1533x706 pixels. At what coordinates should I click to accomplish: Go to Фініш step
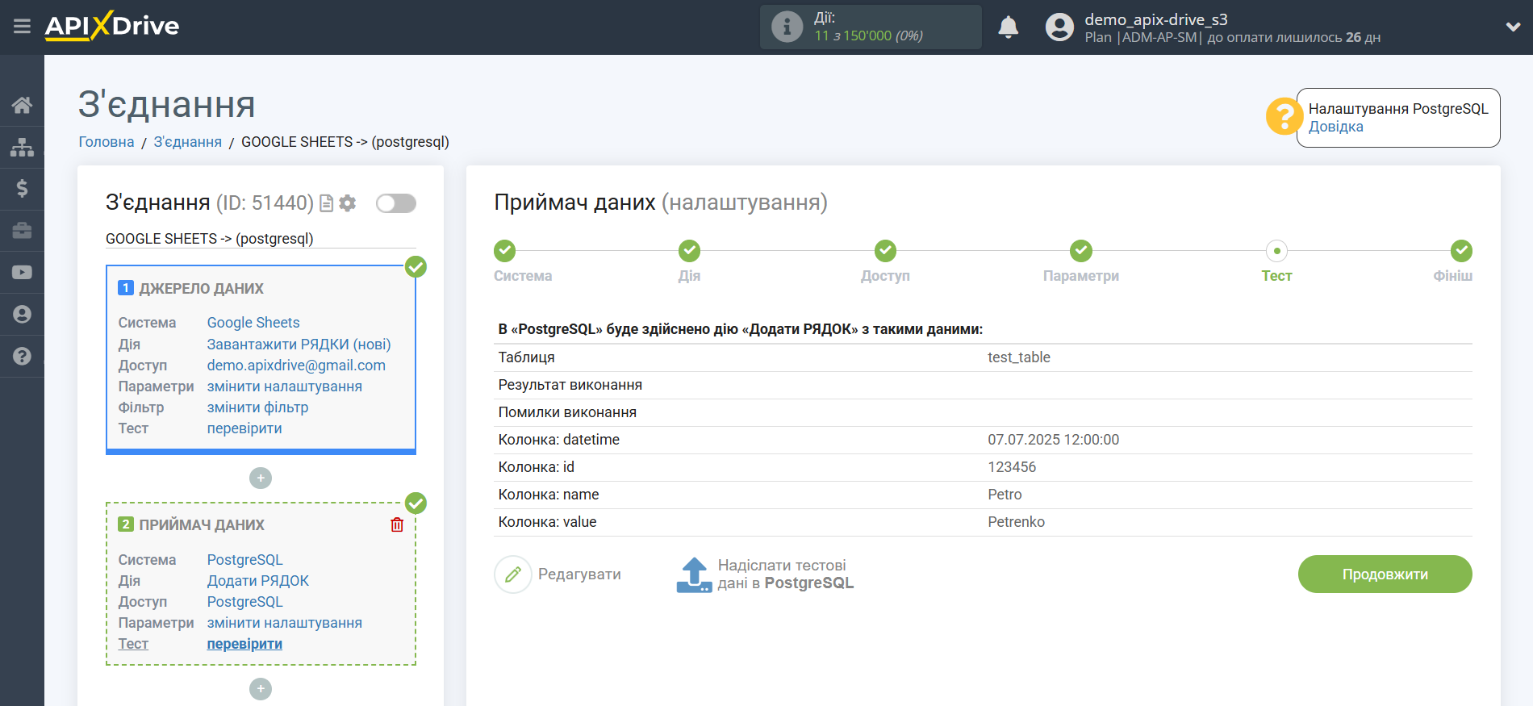pos(1461,251)
